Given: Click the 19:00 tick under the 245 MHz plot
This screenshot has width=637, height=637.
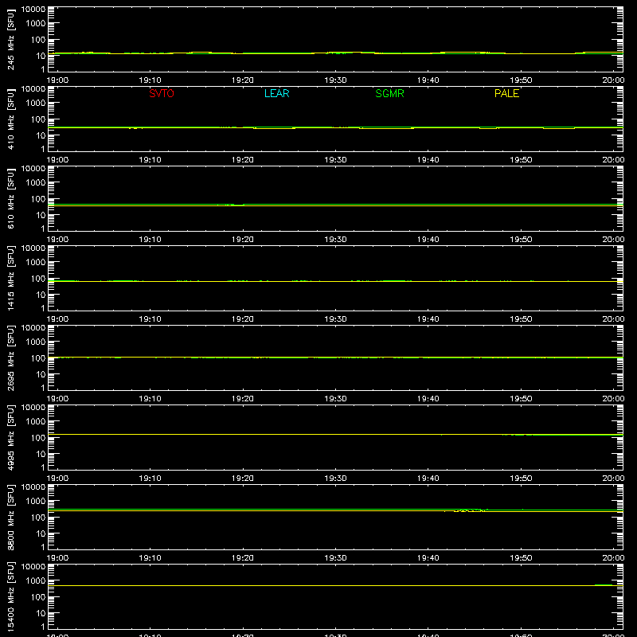Looking at the screenshot, I should click(x=57, y=80).
